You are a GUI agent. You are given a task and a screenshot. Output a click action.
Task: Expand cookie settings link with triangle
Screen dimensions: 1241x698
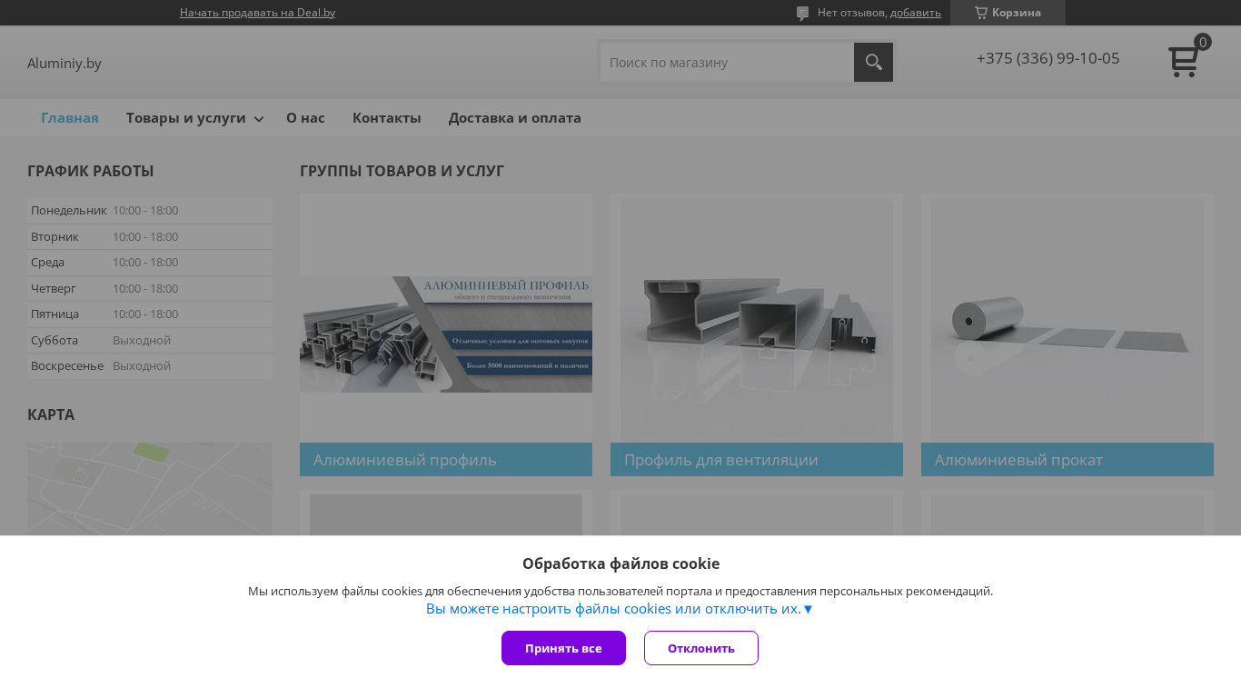click(620, 609)
